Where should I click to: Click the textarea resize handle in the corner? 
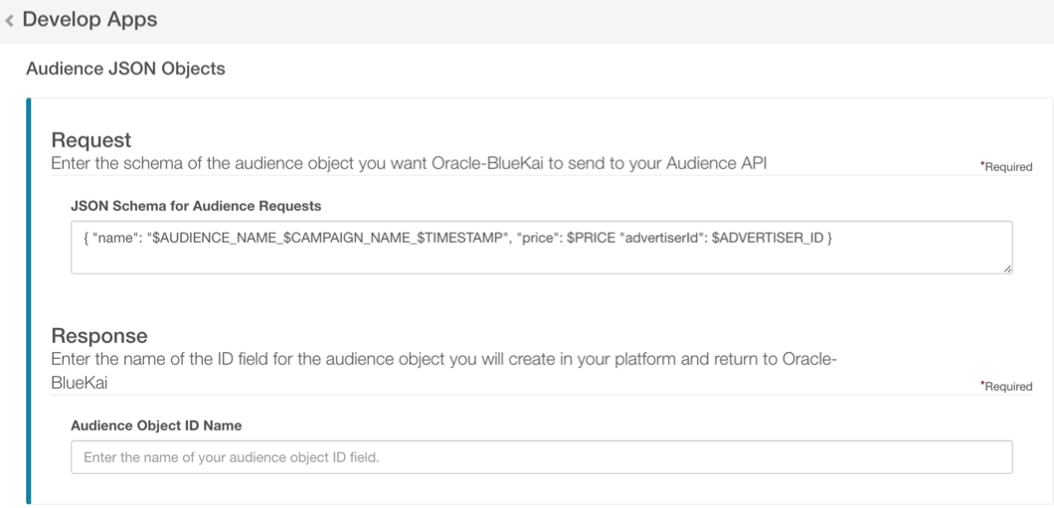click(x=1007, y=267)
